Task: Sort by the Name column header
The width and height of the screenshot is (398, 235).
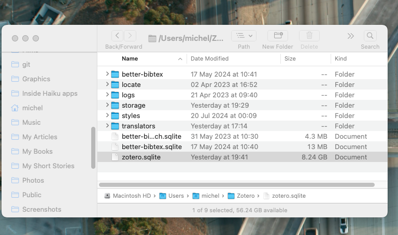Action: click(x=130, y=58)
